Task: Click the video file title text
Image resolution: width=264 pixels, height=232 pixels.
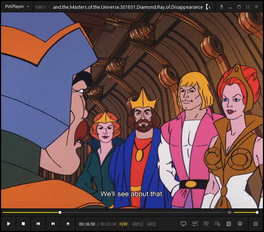Action: tap(128, 7)
